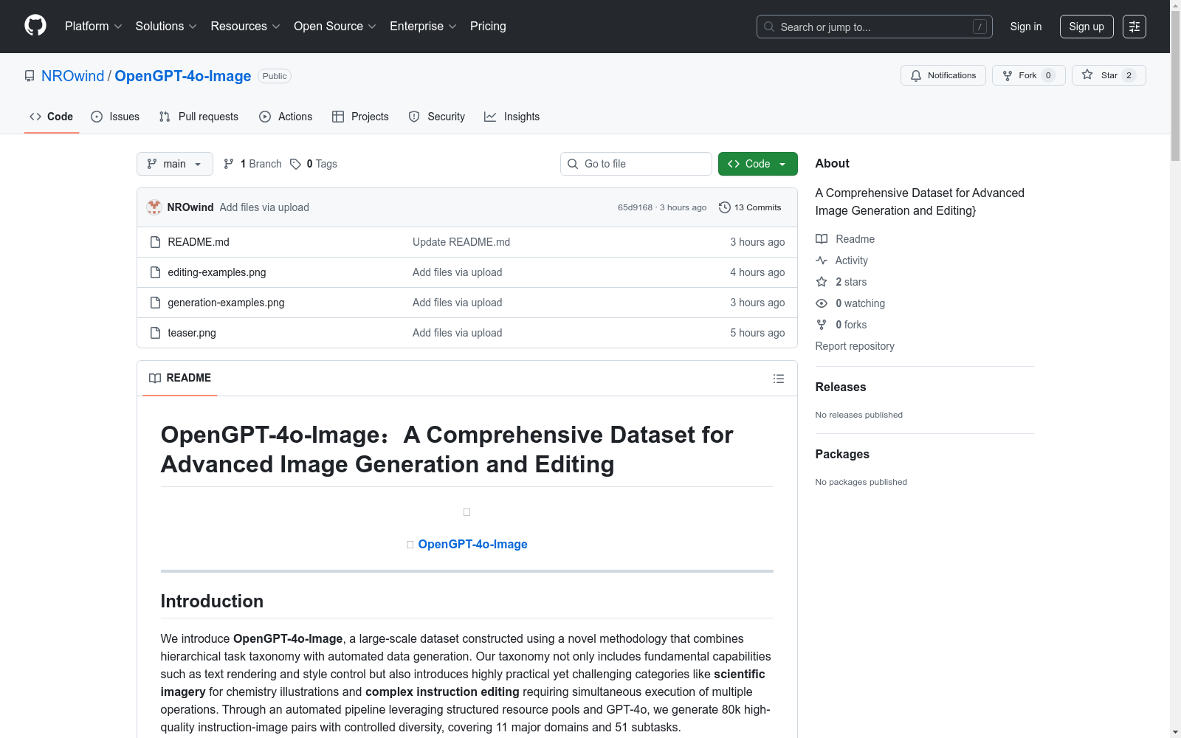Switch to the Issues tab
The width and height of the screenshot is (1181, 738).
115,117
